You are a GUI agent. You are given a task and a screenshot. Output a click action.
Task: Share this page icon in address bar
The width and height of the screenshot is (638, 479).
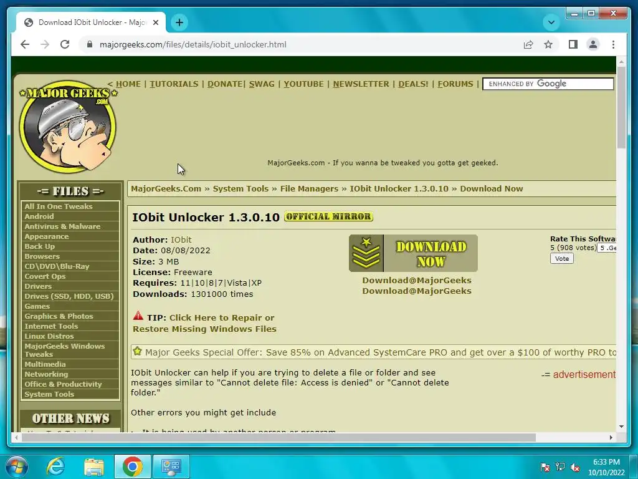528,44
